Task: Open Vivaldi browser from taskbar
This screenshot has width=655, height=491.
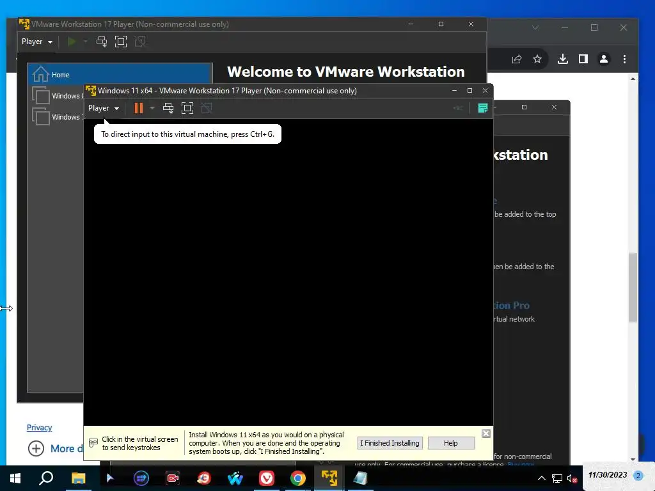Action: pos(267,478)
